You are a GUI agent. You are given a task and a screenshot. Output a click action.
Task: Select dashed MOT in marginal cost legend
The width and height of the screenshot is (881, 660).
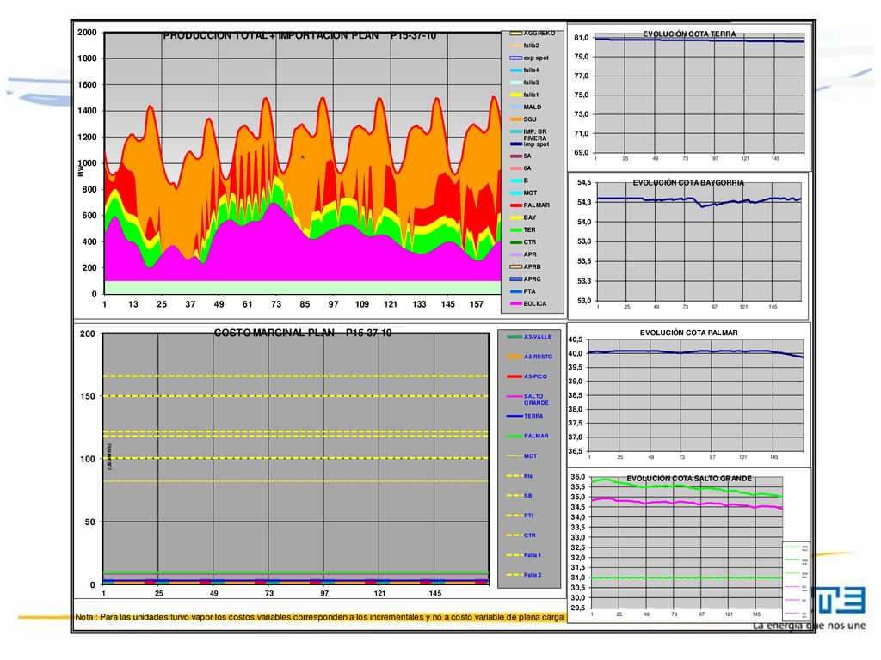pyautogui.click(x=522, y=456)
